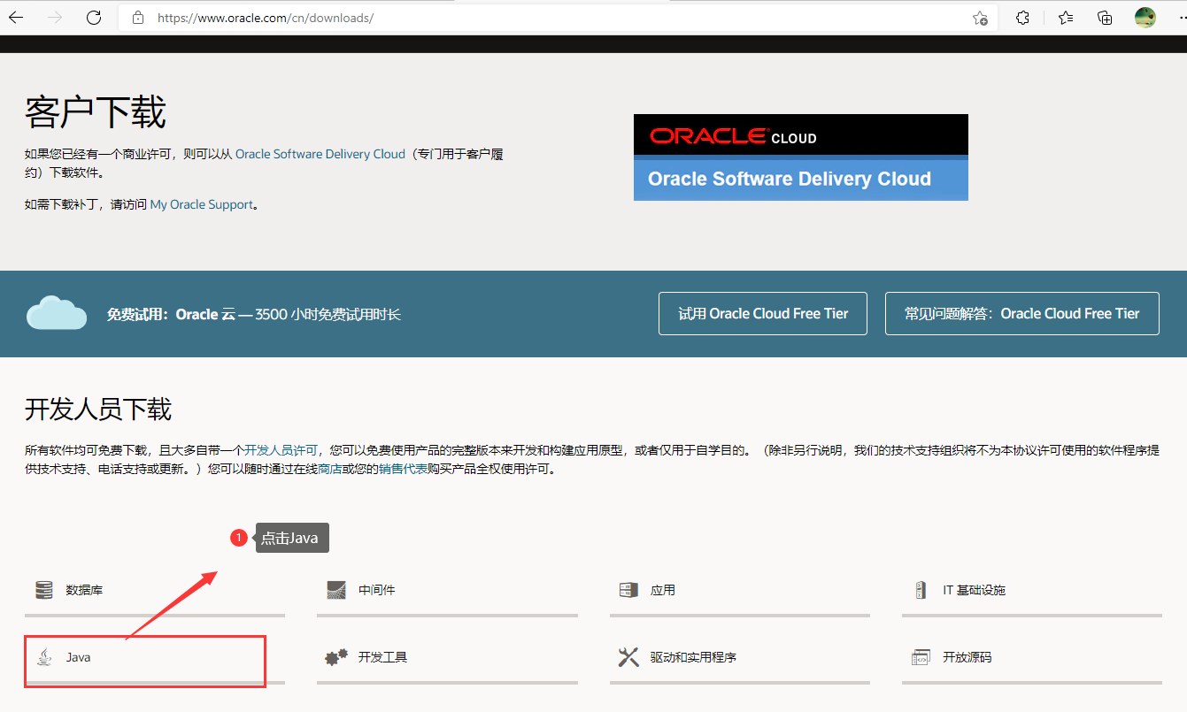Click the database stack icon
1187x712 pixels.
click(43, 590)
